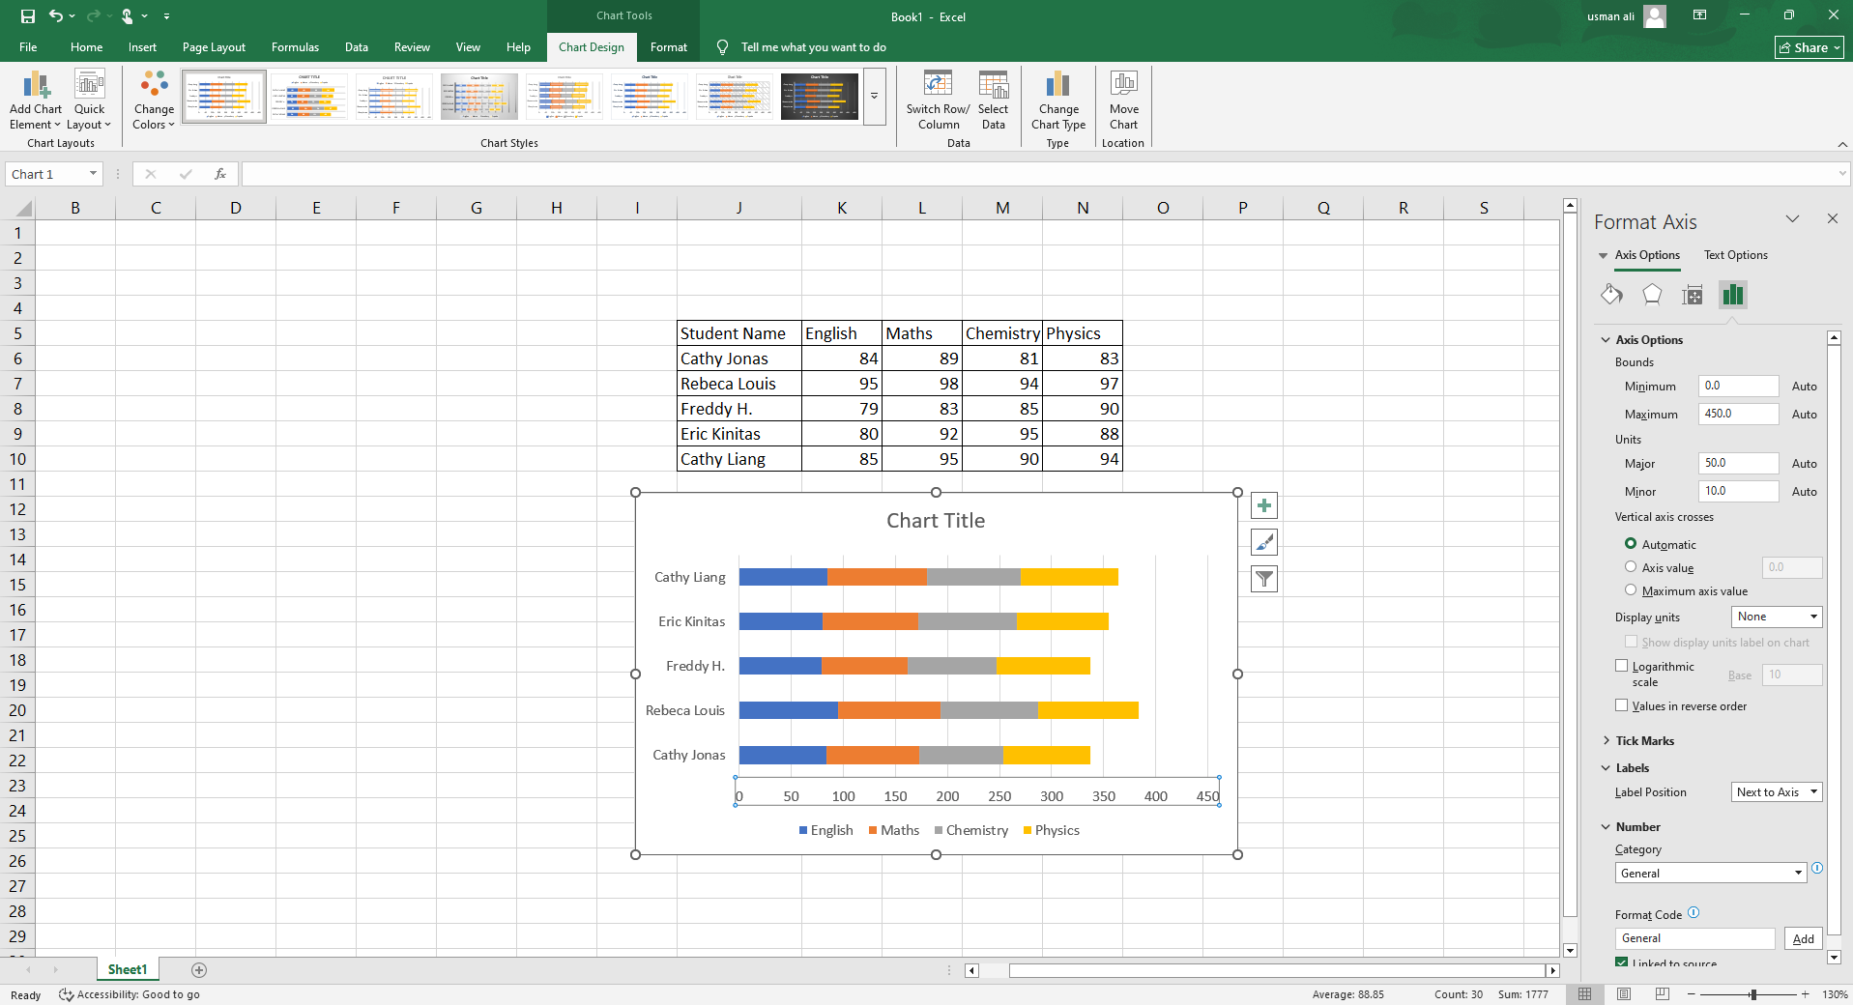The image size is (1853, 1005).
Task: Undo the last action
Action: (x=55, y=16)
